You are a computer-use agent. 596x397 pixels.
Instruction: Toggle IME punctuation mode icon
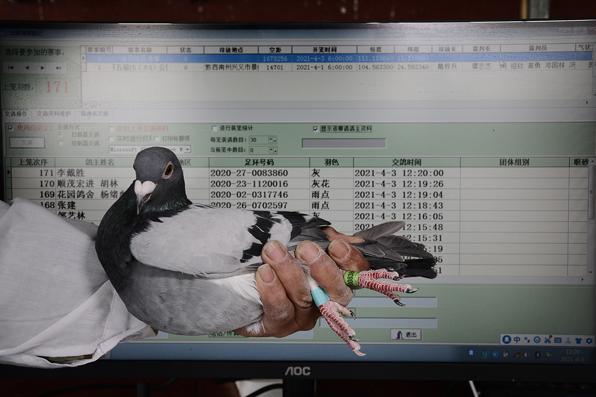(527, 340)
